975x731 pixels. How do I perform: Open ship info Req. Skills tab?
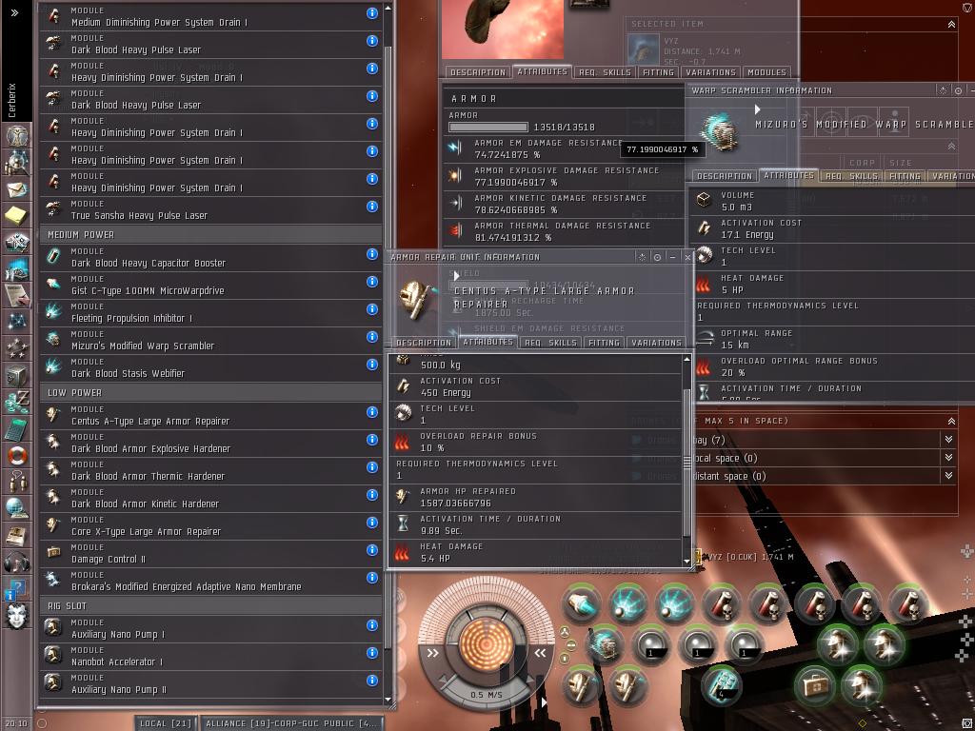tap(605, 72)
